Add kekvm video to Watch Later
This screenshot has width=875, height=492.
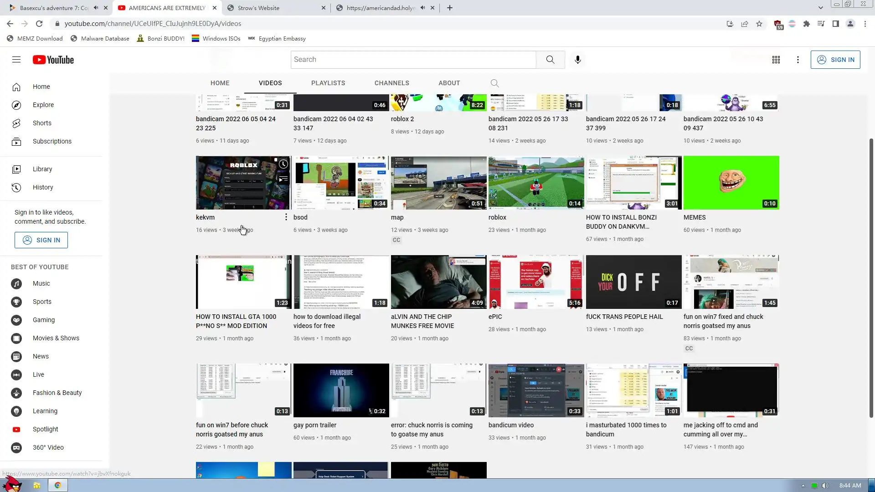(283, 164)
